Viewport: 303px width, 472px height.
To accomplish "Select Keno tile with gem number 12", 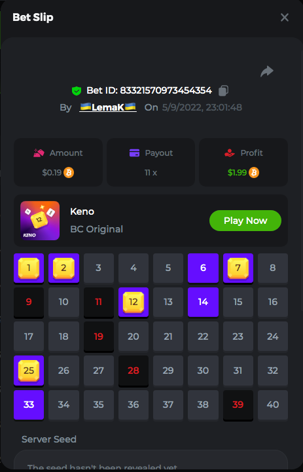I will click(134, 302).
